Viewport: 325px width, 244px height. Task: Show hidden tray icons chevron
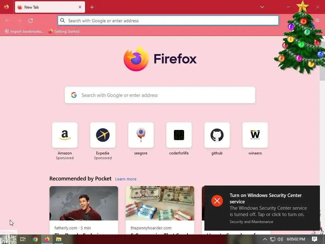(x=265, y=239)
